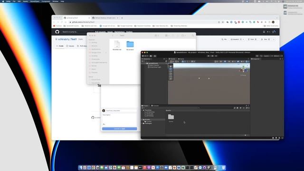Start Play mode in Unity
This screenshot has height=171, width=304.
209,56
